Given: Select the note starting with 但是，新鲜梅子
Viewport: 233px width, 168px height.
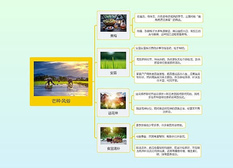Looking at the screenshot, I should tap(169, 33).
